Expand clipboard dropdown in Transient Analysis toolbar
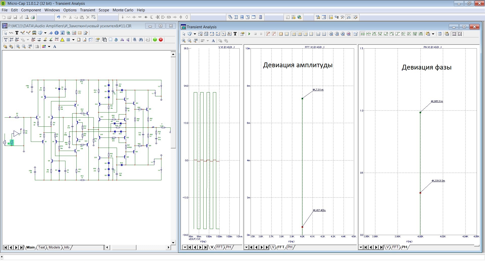Image resolution: width=485 pixels, height=273 pixels. (433, 34)
